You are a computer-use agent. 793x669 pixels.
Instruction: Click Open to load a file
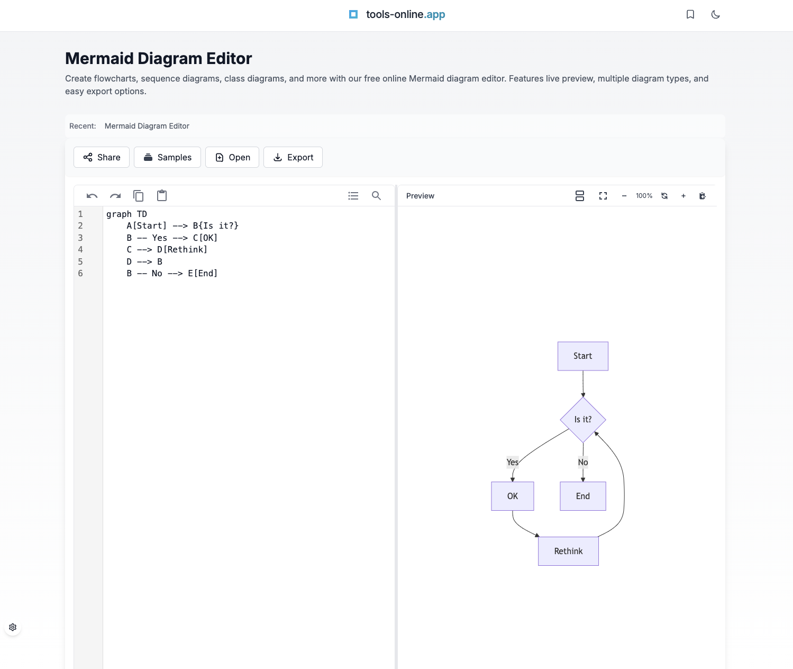coord(232,157)
